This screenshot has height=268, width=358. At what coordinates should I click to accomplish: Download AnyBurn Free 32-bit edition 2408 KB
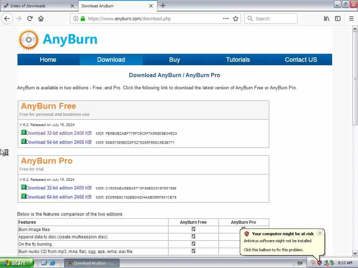tap(59, 133)
